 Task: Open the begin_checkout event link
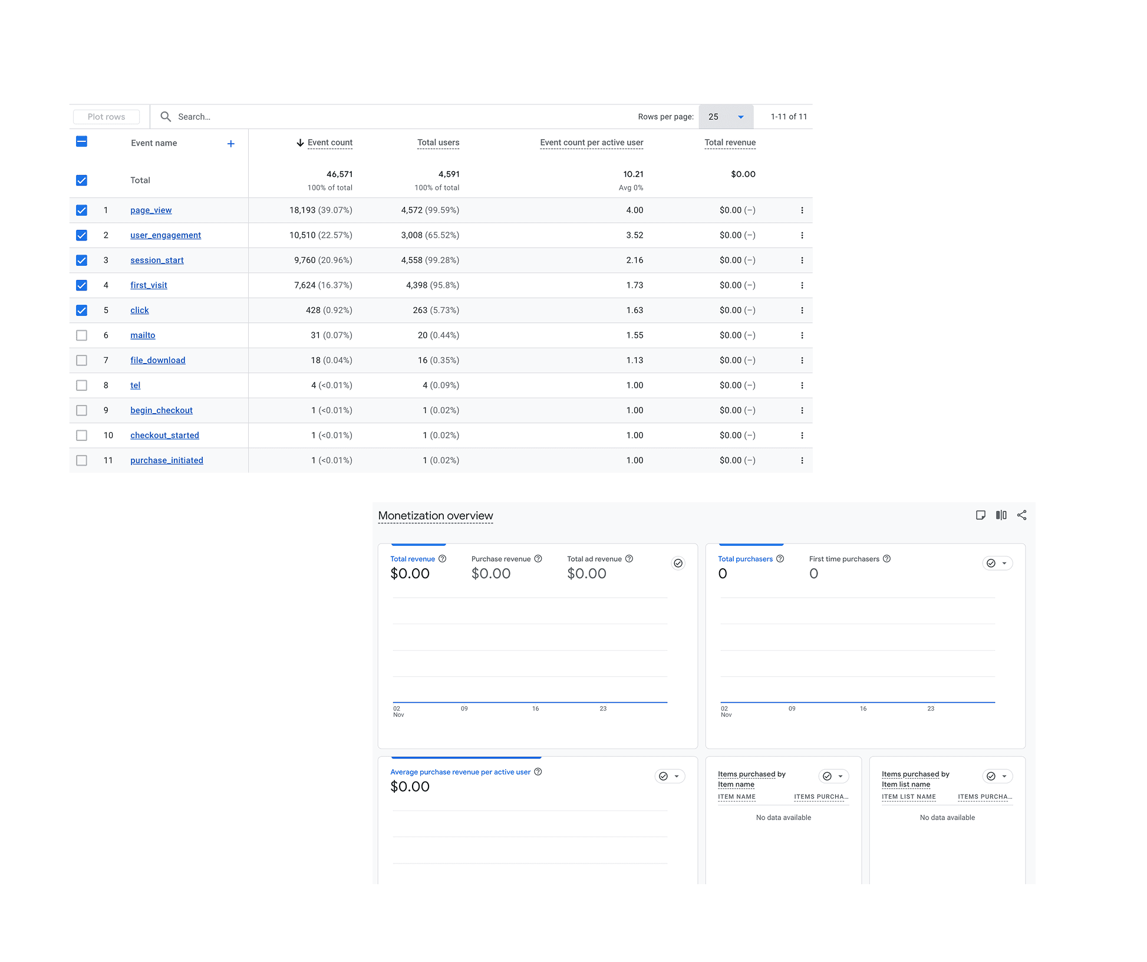pyautogui.click(x=161, y=410)
